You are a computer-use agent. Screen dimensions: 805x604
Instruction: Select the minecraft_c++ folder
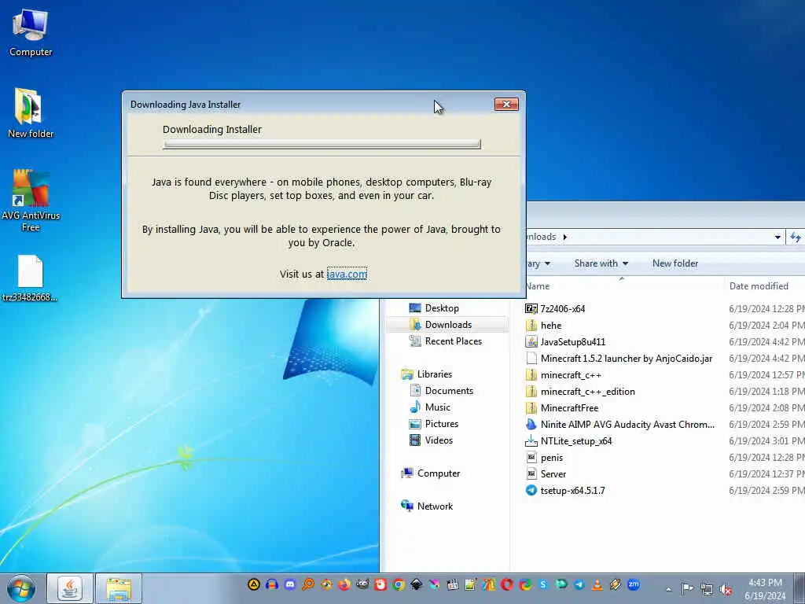pyautogui.click(x=564, y=375)
